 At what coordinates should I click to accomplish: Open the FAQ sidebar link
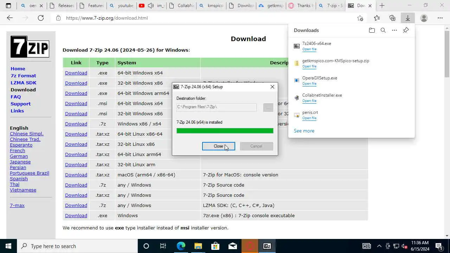click(x=16, y=97)
